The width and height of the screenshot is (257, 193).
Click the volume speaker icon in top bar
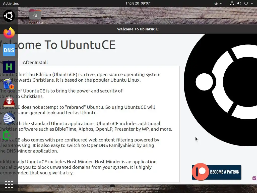coord(239,3)
